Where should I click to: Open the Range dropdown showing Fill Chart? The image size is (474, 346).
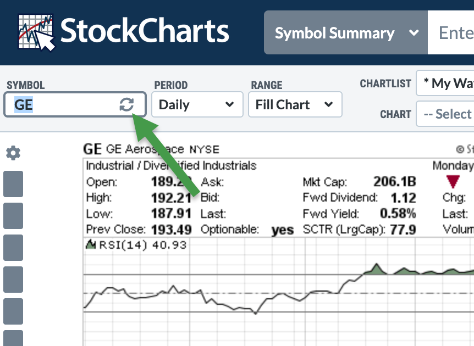[295, 105]
